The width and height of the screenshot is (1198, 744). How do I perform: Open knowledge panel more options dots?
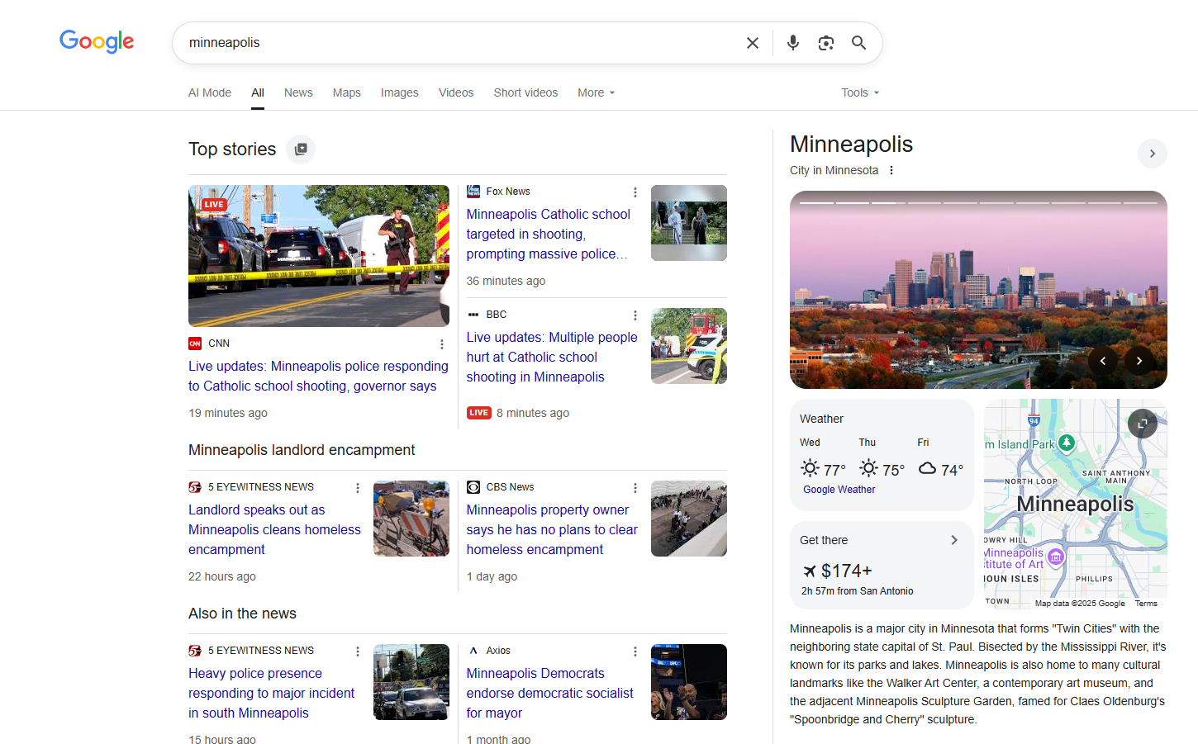(891, 170)
